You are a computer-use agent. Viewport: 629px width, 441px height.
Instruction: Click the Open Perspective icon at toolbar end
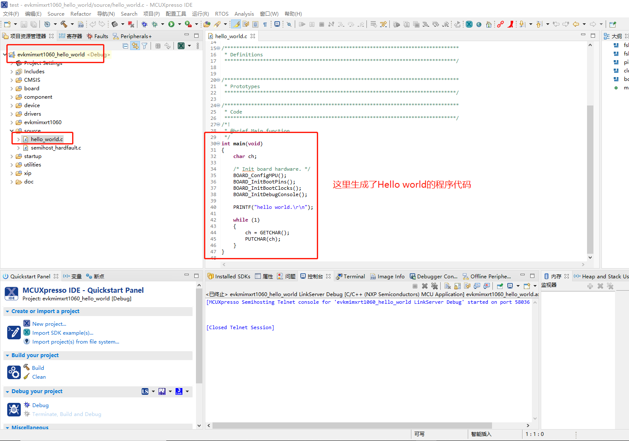[612, 24]
